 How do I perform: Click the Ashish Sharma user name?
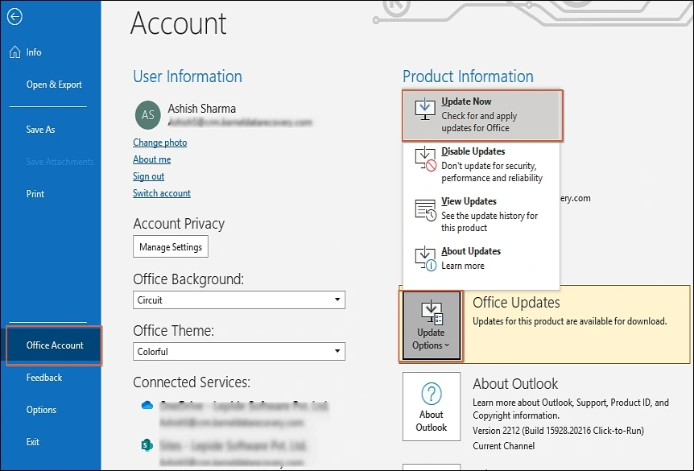pos(201,109)
